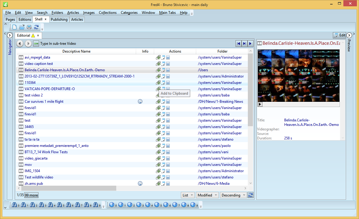The image size is (359, 219).
Task: Load 99 more results
Action: pyautogui.click(x=31, y=195)
